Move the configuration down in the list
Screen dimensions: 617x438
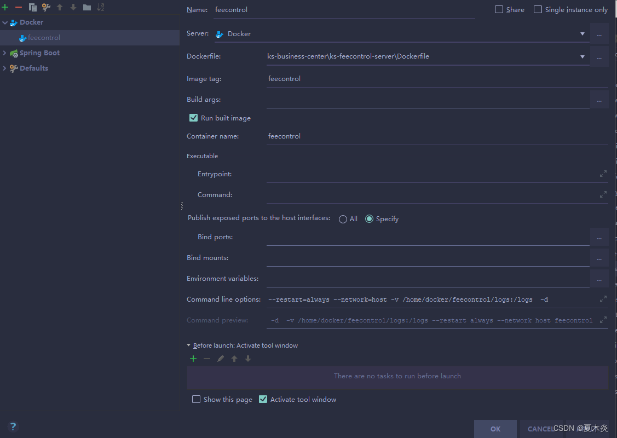point(73,7)
